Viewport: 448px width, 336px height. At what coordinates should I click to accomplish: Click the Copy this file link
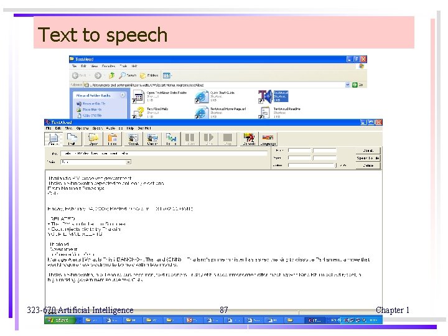coord(90,116)
